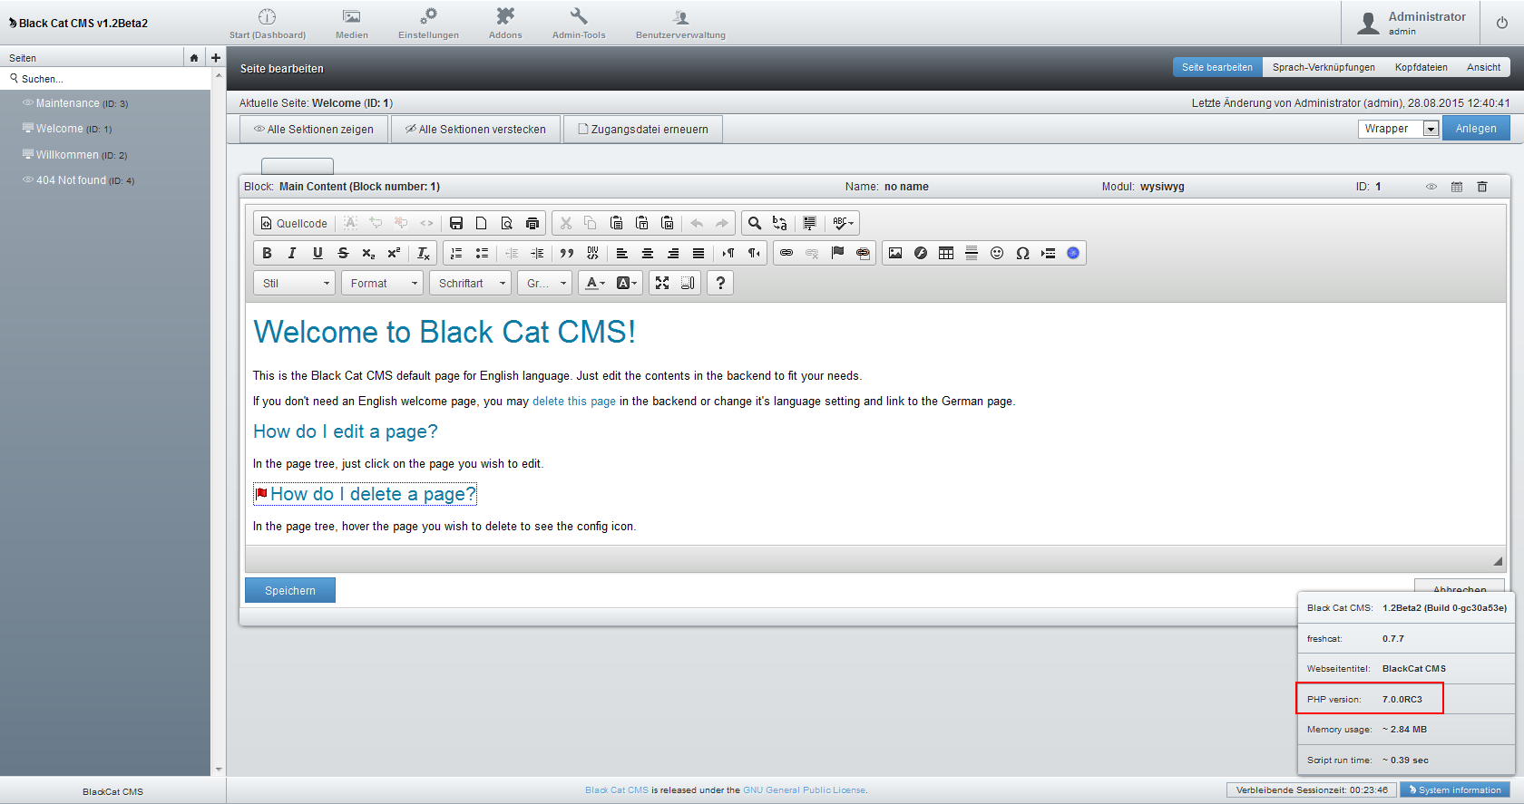The image size is (1524, 804).
Task: Toggle underline formatting
Action: [x=317, y=253]
